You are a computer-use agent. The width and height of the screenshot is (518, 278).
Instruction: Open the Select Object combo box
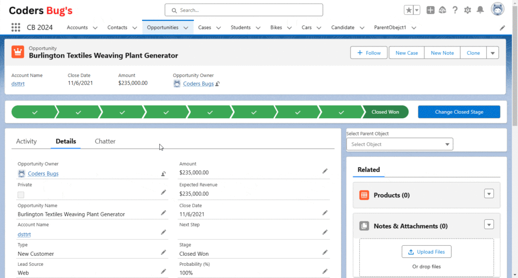pyautogui.click(x=400, y=144)
